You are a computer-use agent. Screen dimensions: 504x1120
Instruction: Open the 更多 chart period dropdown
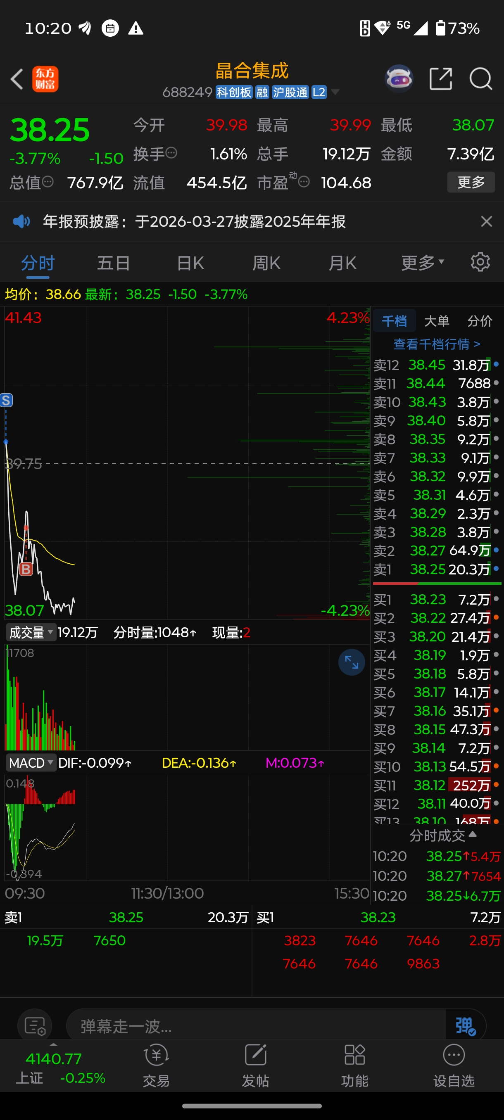422,263
